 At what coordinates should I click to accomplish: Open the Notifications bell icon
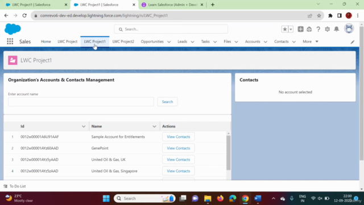(336, 29)
